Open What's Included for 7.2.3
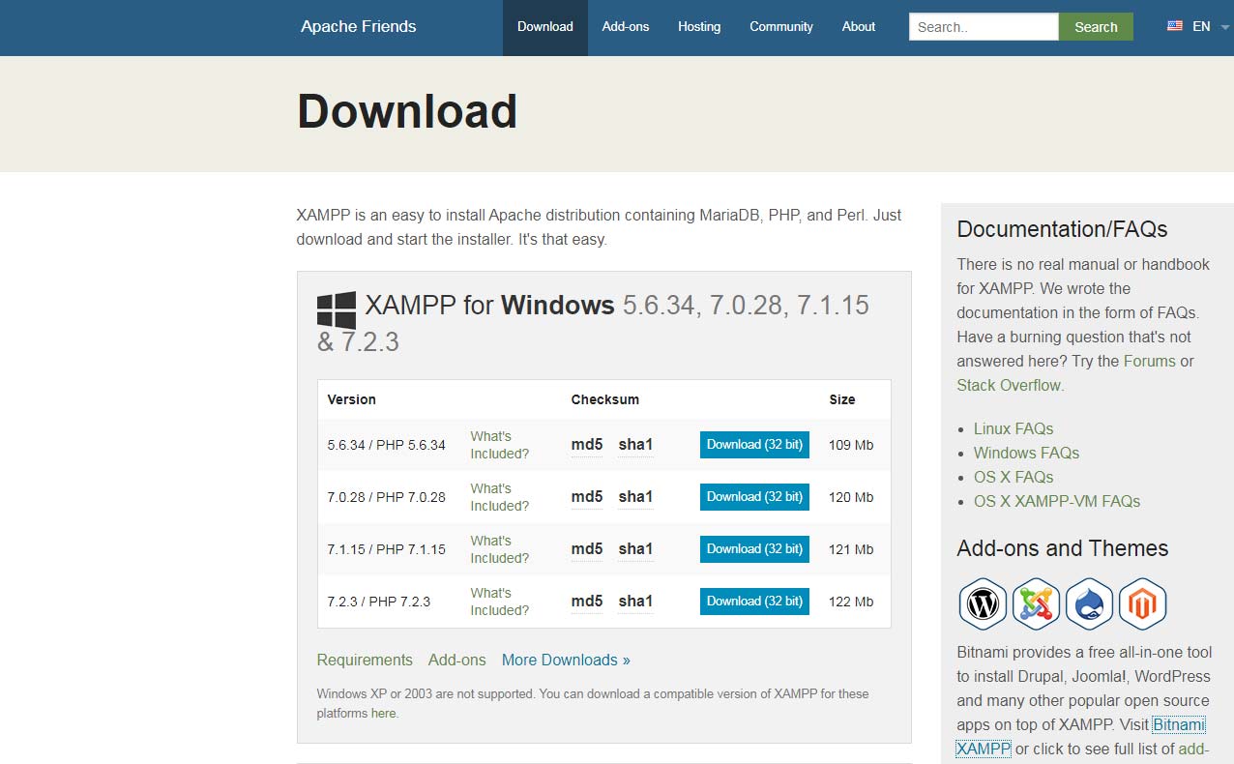 (500, 602)
